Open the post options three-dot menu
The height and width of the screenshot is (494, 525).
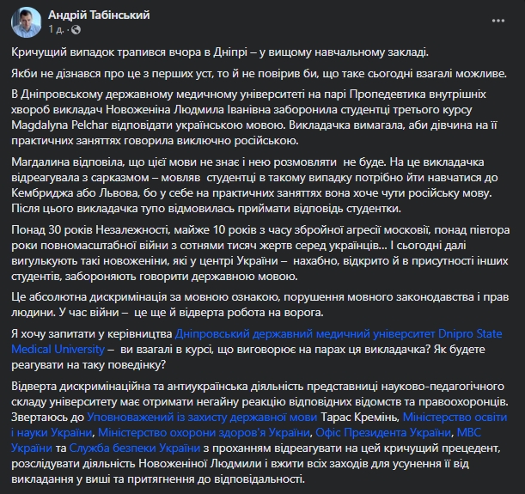tap(500, 18)
